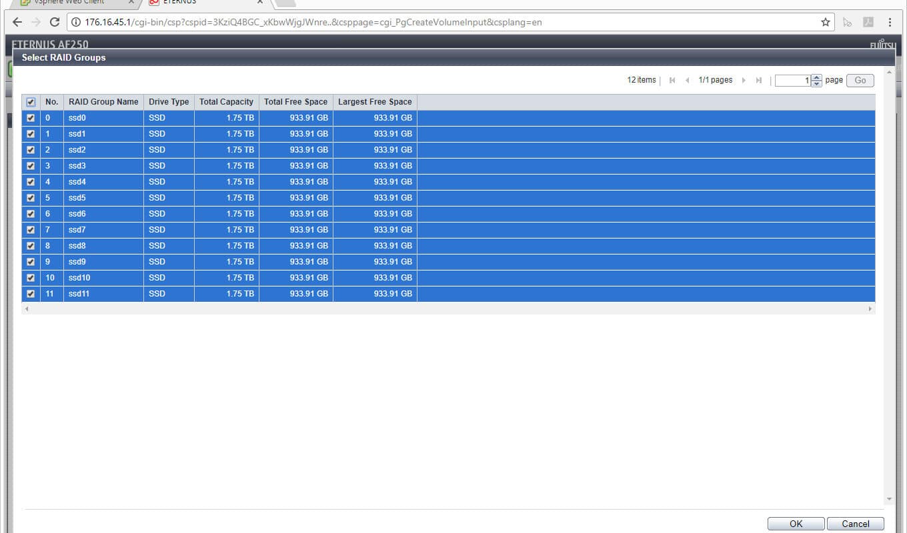Increase the page number with the up arrow

click(x=817, y=77)
